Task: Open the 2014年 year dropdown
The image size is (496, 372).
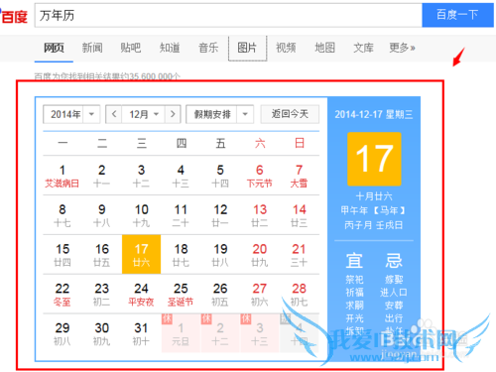Action: click(71, 114)
